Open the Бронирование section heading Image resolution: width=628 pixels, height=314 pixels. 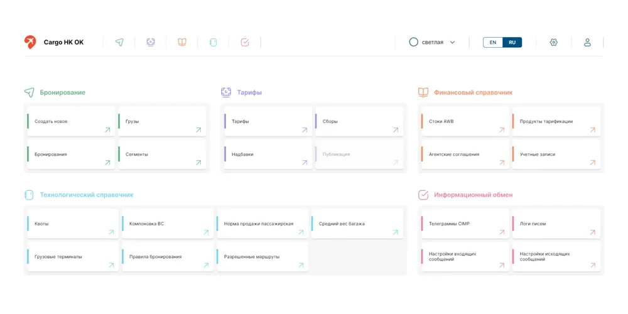pyautogui.click(x=62, y=92)
